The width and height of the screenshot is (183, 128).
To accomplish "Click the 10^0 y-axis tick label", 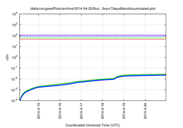I will (15, 57).
